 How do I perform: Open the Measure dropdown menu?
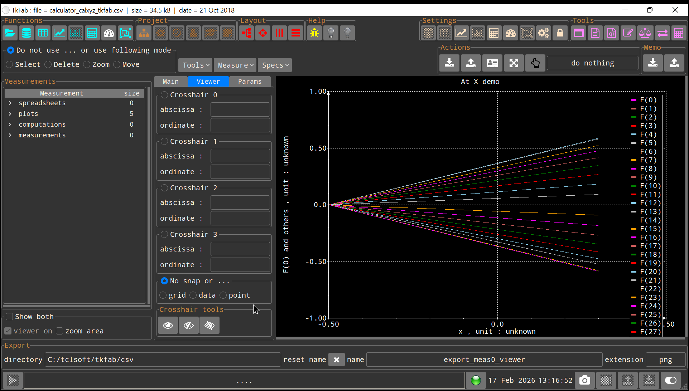click(235, 65)
